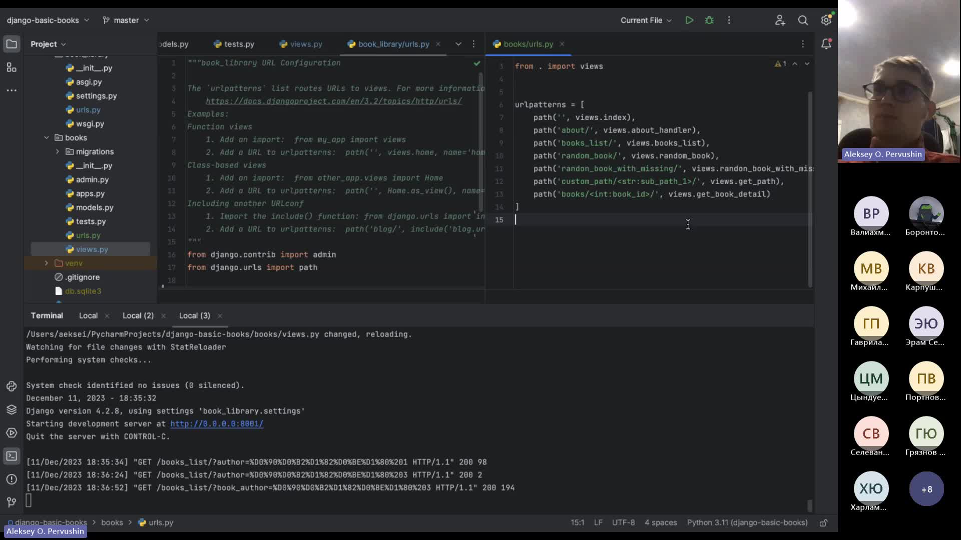961x540 pixels.
Task: Expand the venv folder
Action: click(47, 263)
